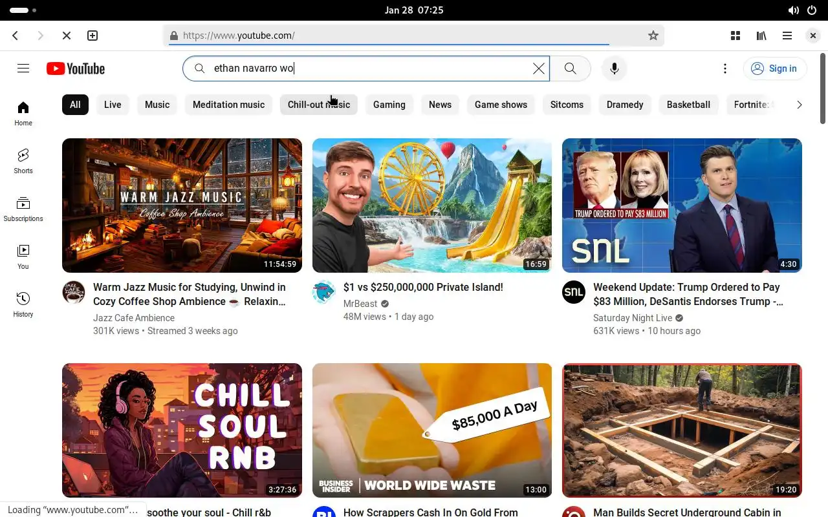
Task: Click the browser forward arrow
Action: pyautogui.click(x=41, y=36)
